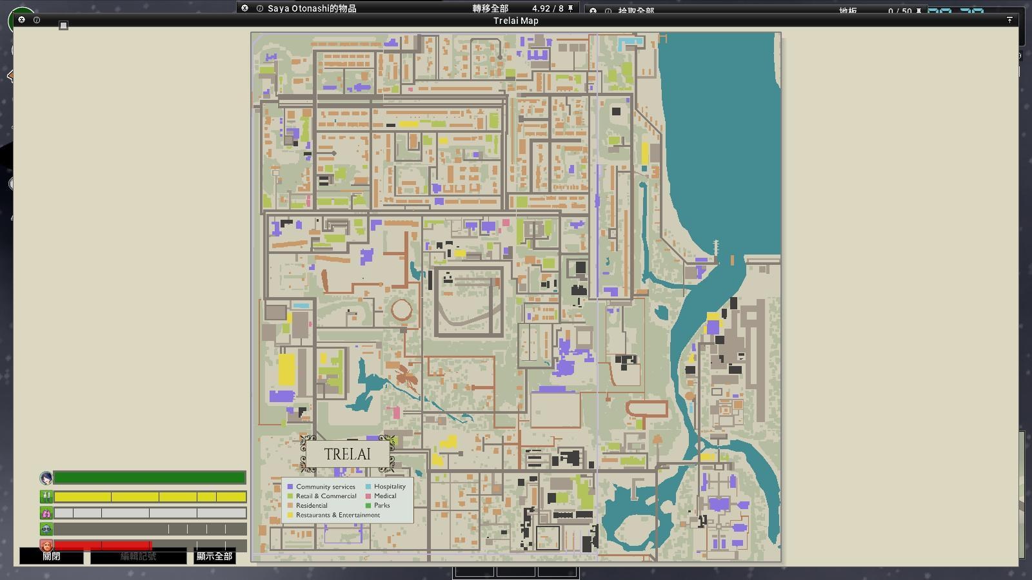Click the info icon beside Saya Otonashi的物品
Screen dimensions: 1032x580
[260, 8]
